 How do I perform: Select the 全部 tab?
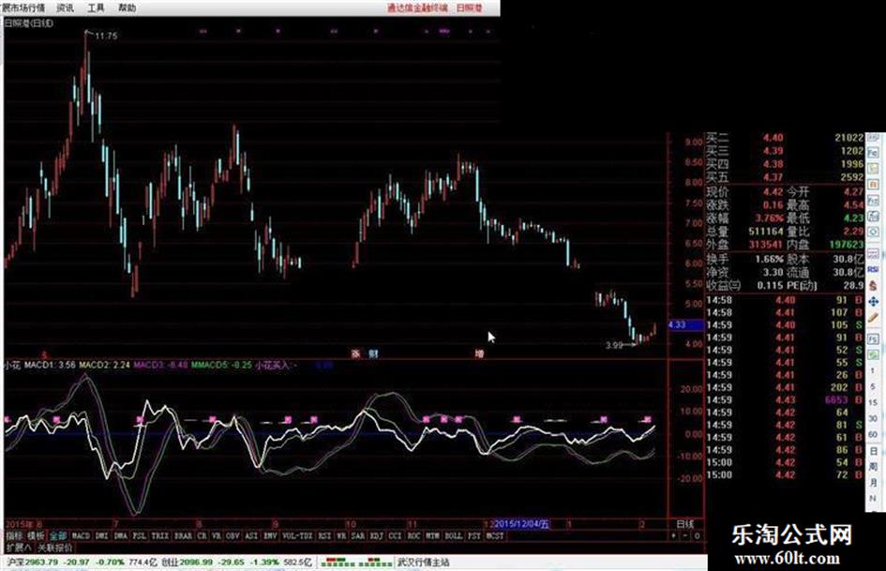58,535
